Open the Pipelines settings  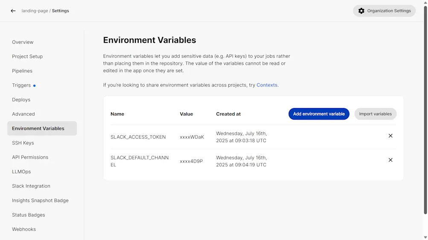coord(22,71)
